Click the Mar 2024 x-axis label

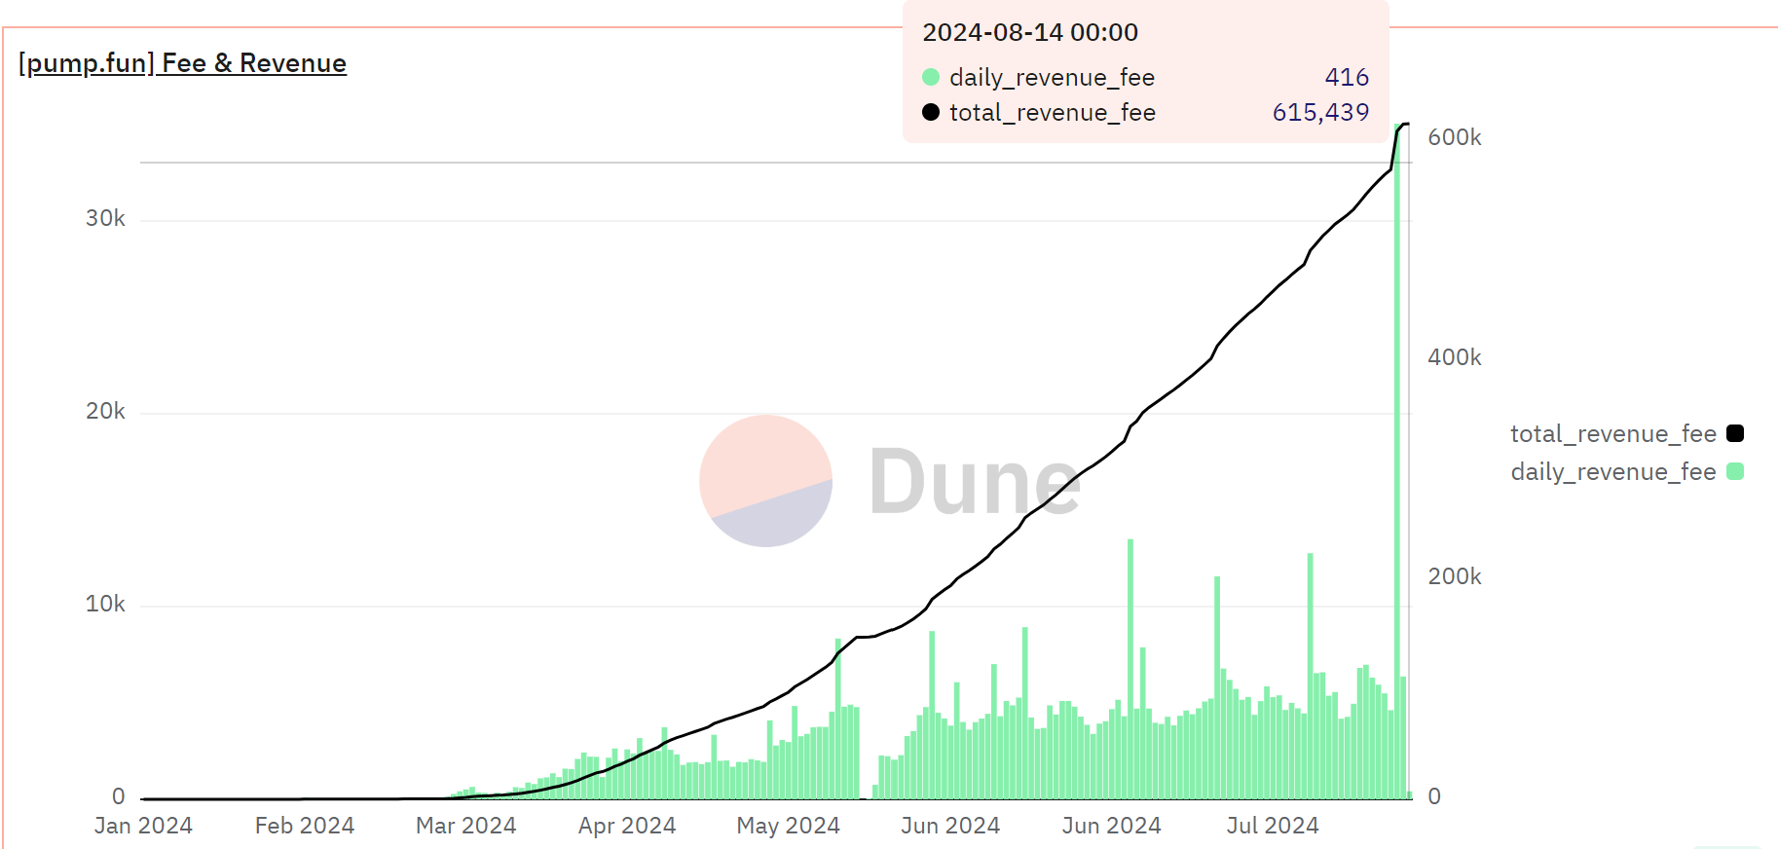[465, 826]
